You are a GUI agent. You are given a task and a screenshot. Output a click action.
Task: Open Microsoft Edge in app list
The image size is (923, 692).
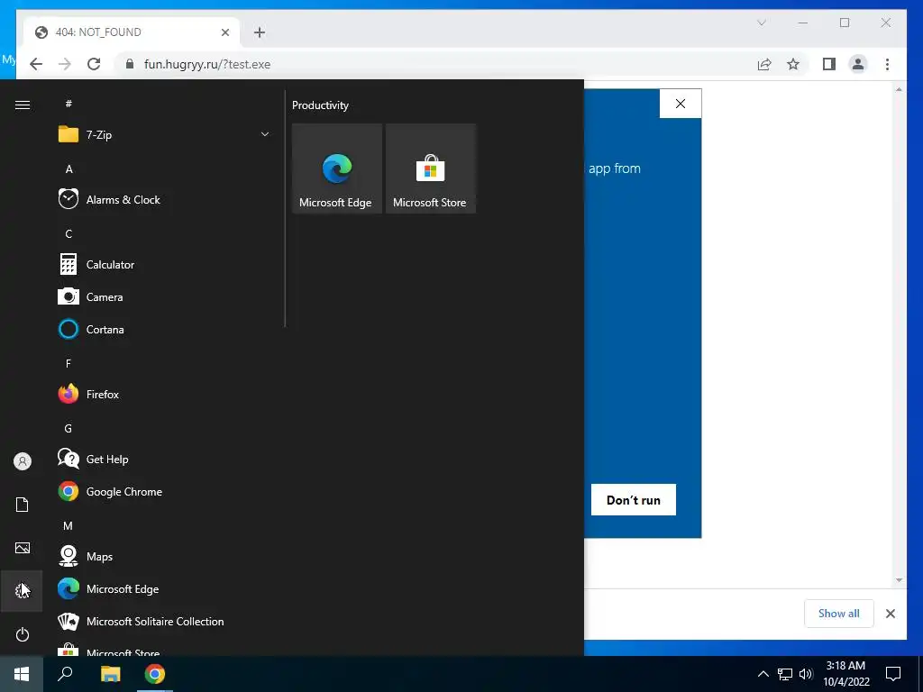point(165,589)
